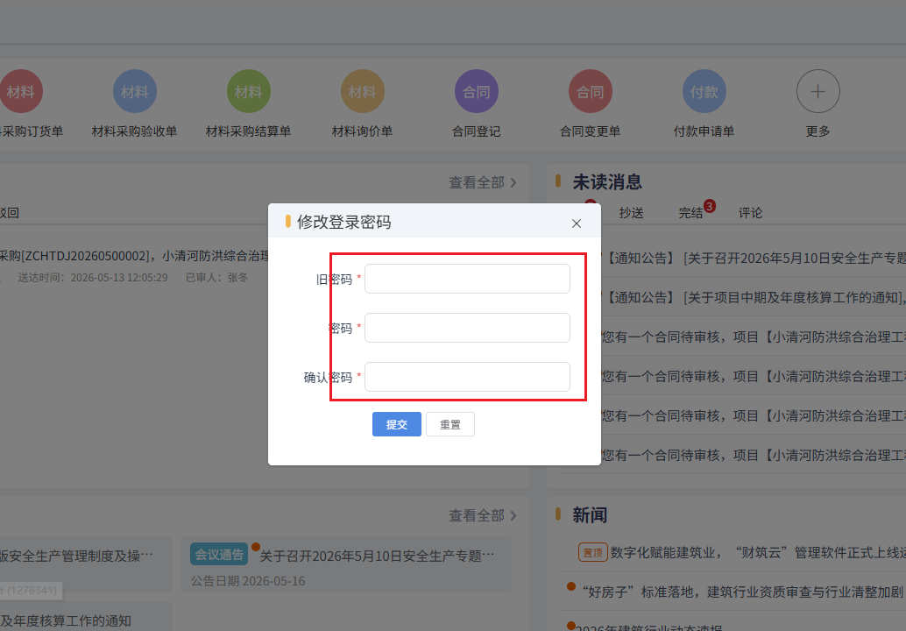Open the pinned news 数字化赋能建筑业
The height and width of the screenshot is (631, 906).
point(758,552)
